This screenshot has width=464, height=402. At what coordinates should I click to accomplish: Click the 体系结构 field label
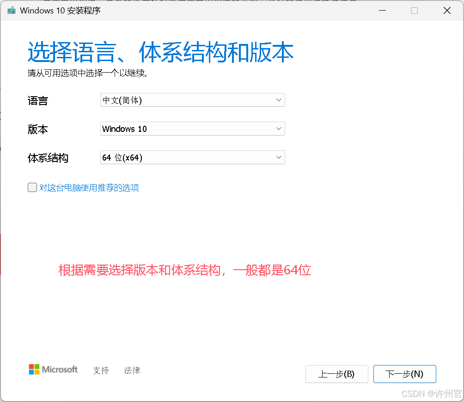[48, 158]
